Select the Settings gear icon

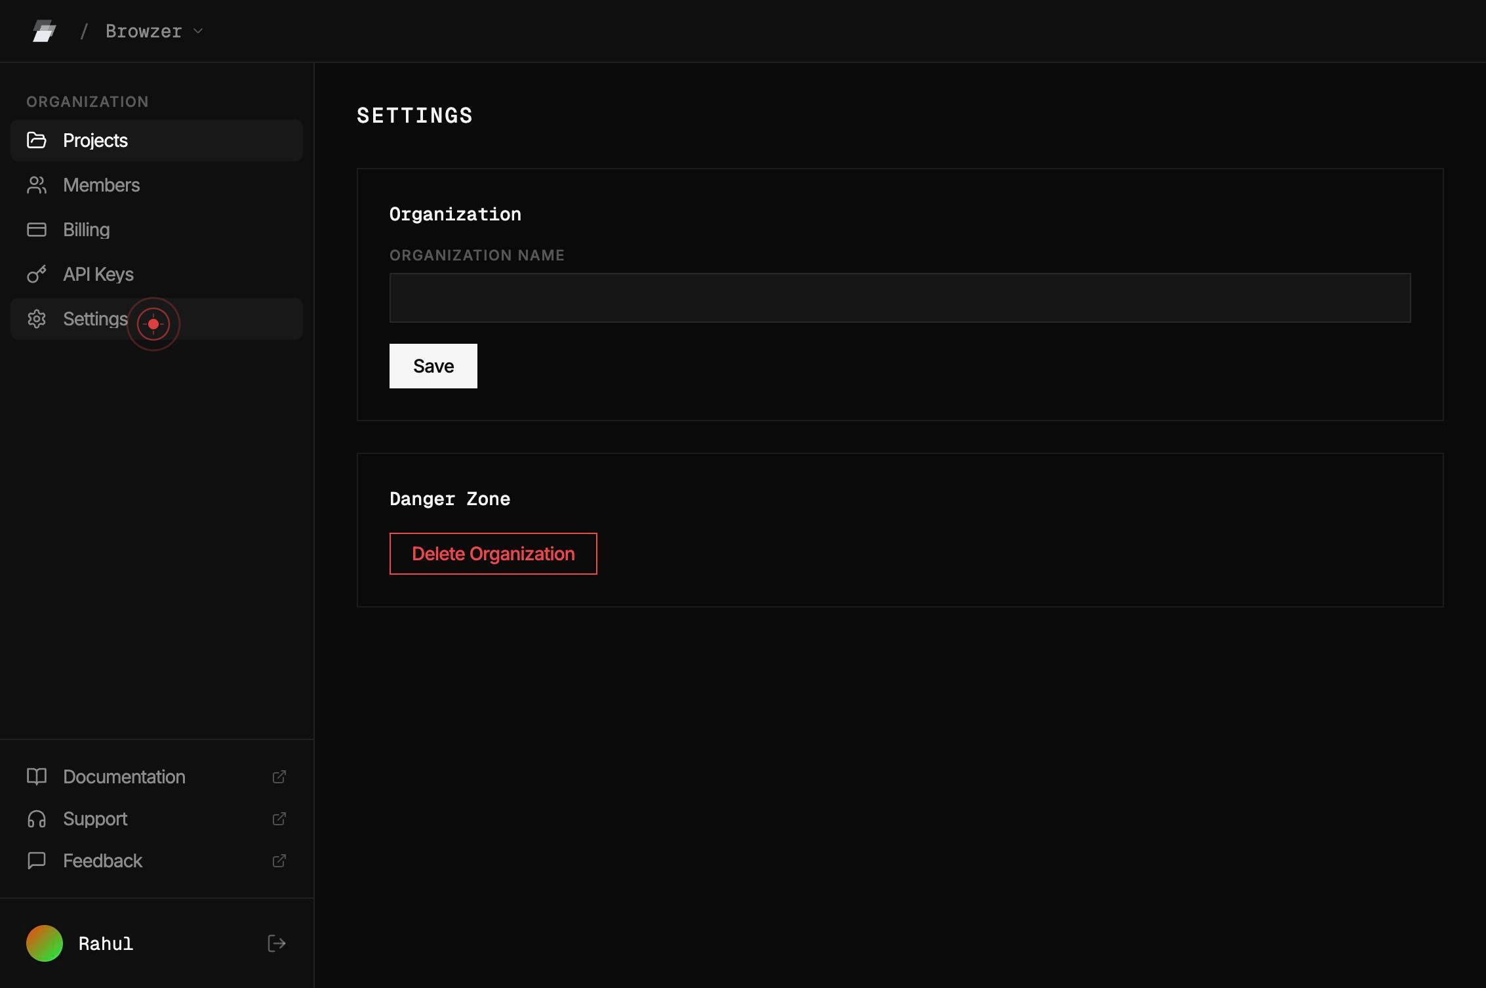[x=37, y=319]
